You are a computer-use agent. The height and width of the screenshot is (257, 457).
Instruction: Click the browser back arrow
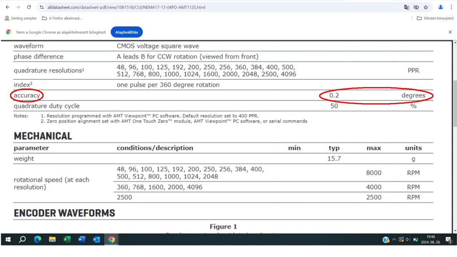7,7
